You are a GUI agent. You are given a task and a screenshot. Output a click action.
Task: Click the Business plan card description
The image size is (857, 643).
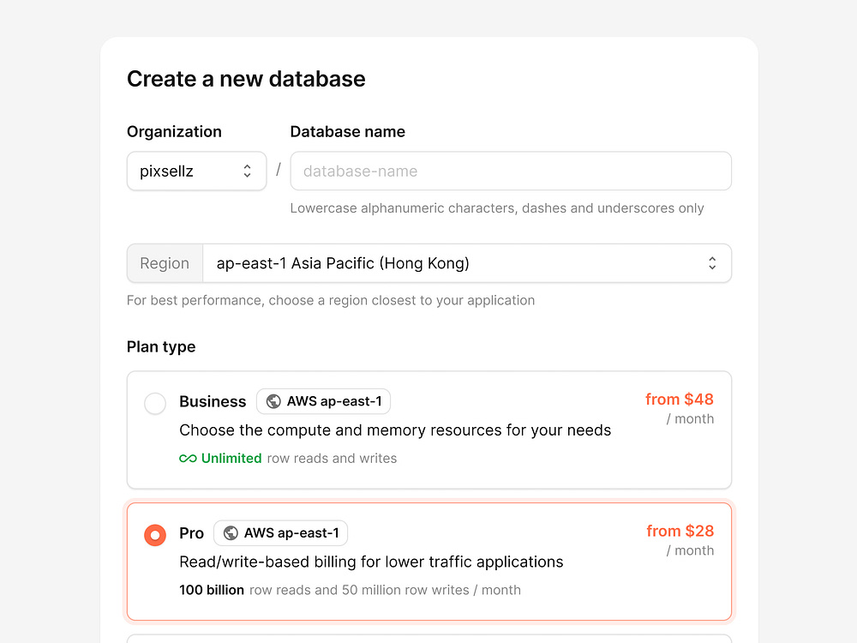(x=395, y=430)
